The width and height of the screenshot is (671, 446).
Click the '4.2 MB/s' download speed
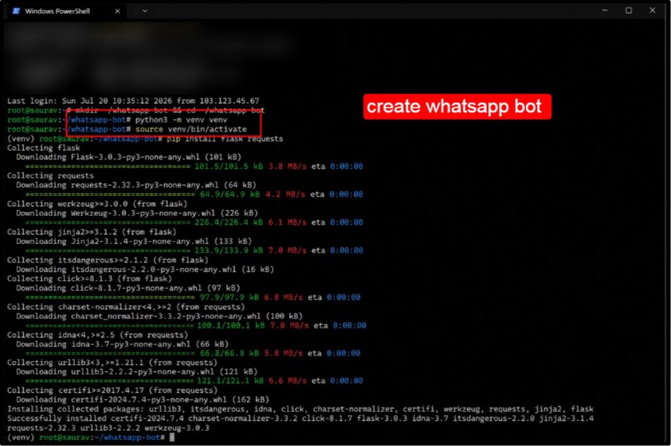click(x=285, y=194)
